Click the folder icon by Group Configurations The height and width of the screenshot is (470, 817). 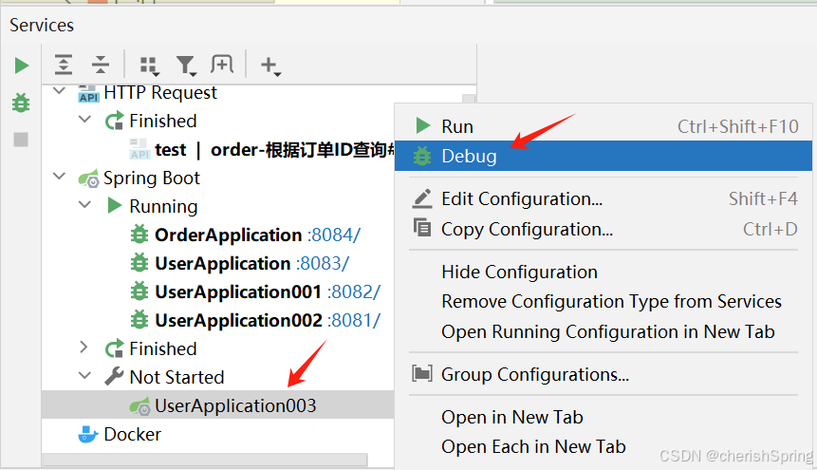[422, 373]
